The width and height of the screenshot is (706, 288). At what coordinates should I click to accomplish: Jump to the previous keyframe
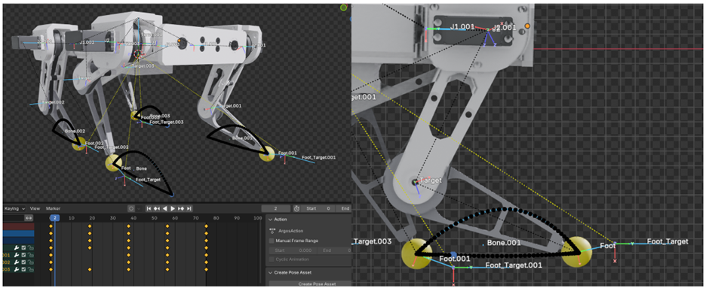pos(157,208)
